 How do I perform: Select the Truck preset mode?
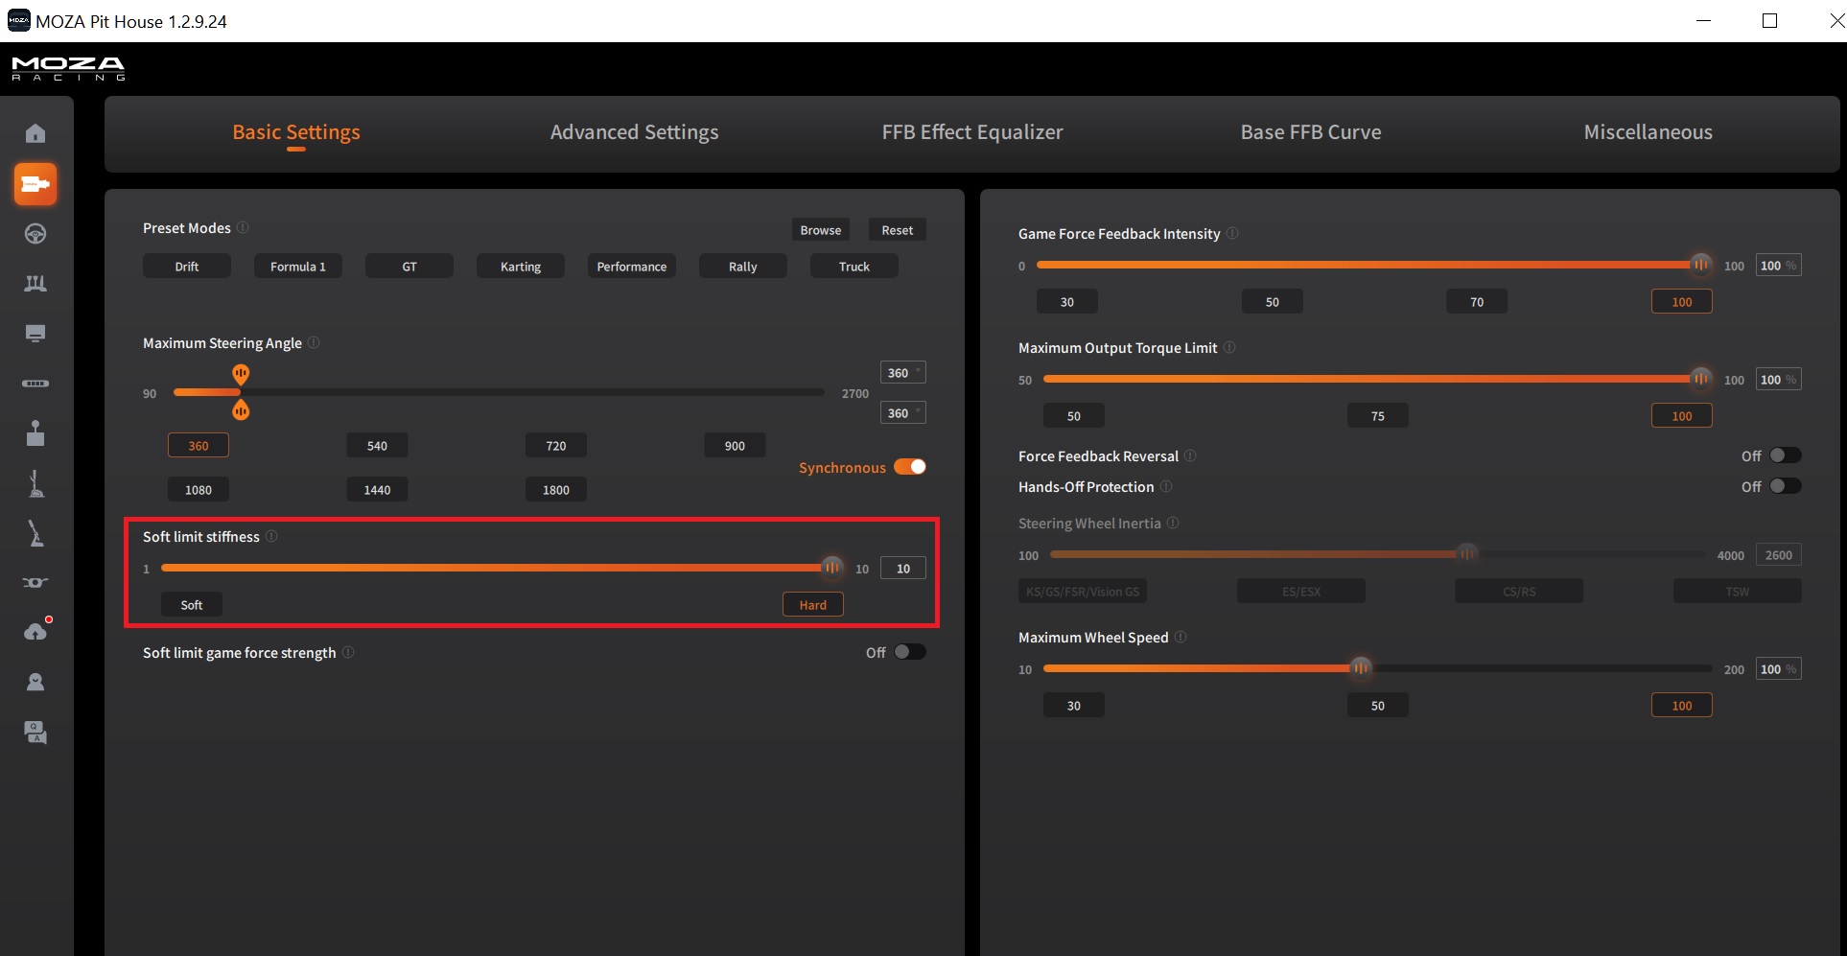(x=854, y=267)
